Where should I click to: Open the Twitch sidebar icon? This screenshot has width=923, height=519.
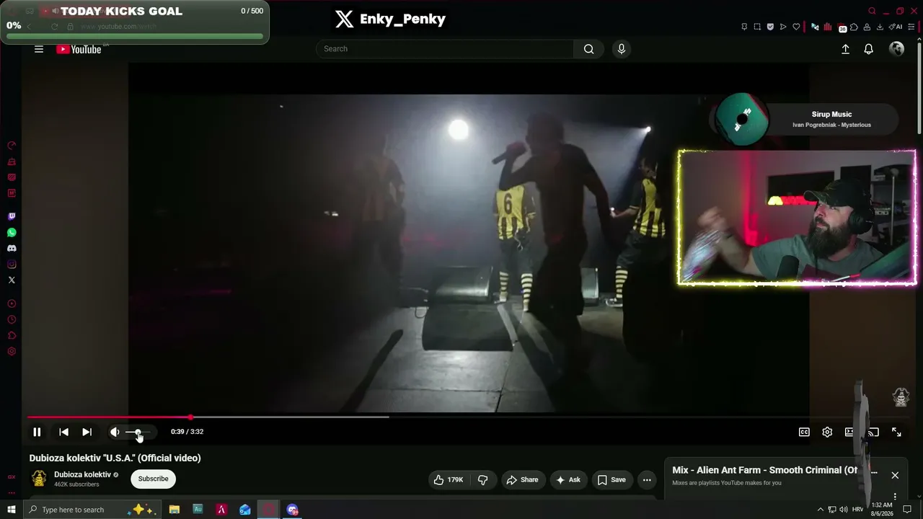coord(12,216)
